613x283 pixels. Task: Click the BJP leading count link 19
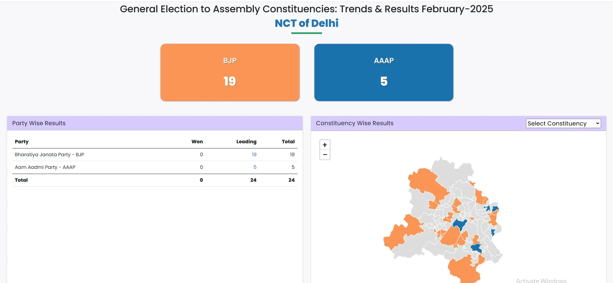click(x=254, y=154)
